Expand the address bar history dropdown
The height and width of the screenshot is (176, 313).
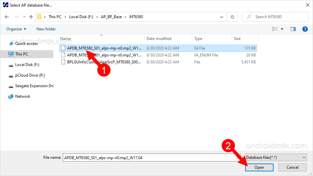[222, 17]
